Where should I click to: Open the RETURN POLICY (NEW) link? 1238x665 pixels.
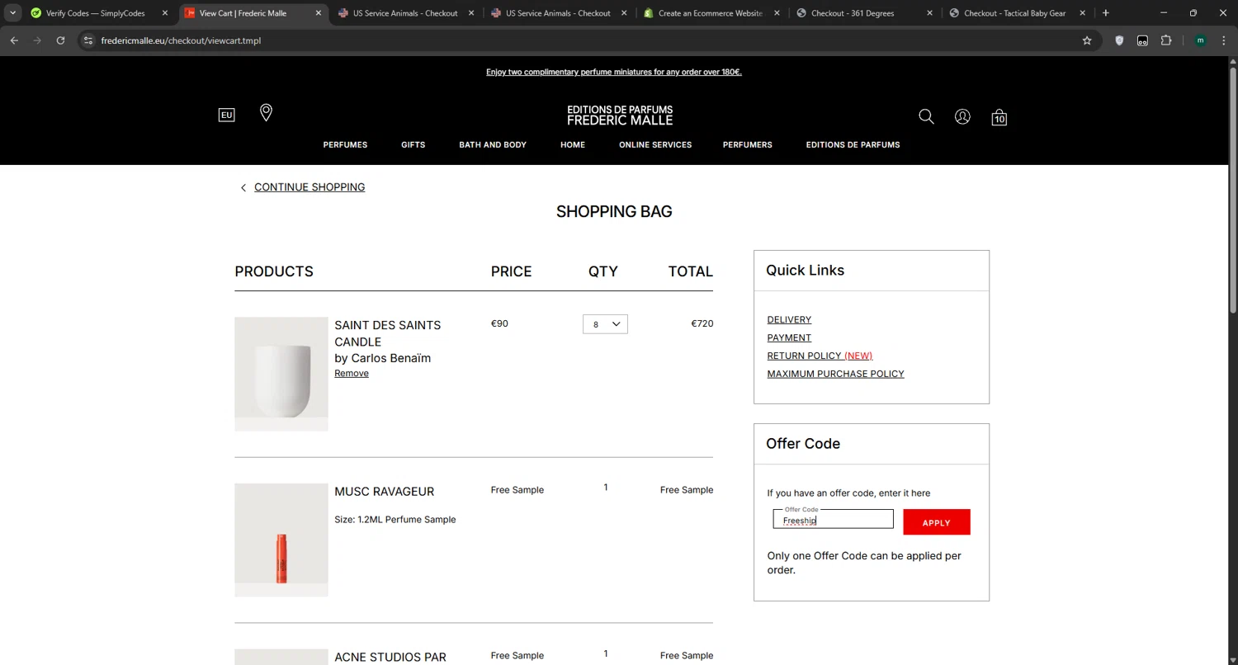pos(820,356)
